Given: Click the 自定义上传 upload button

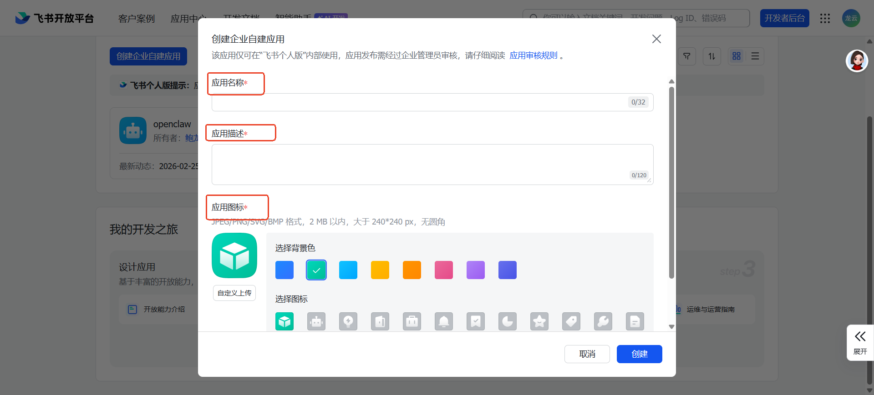Looking at the screenshot, I should [234, 293].
